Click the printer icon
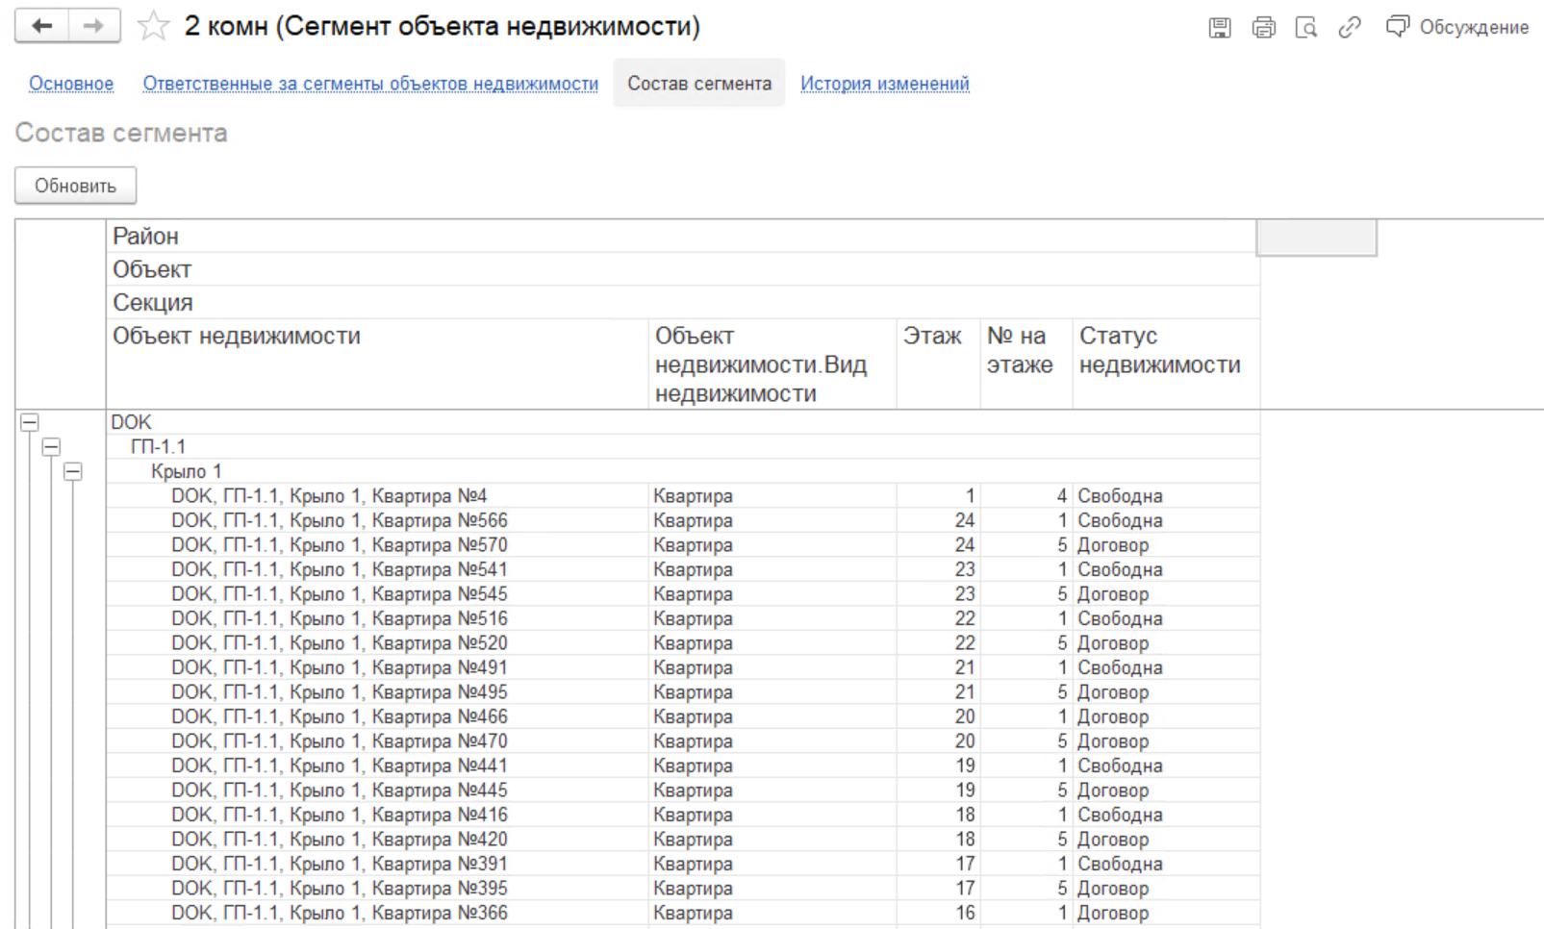This screenshot has height=929, width=1544. [x=1263, y=28]
